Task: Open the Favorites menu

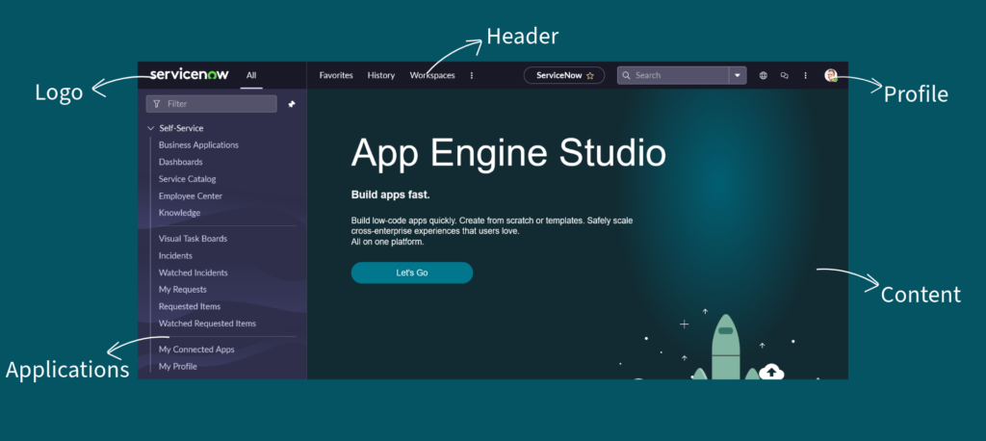Action: (336, 75)
